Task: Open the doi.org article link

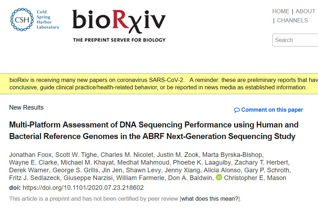Action: (x=83, y=188)
